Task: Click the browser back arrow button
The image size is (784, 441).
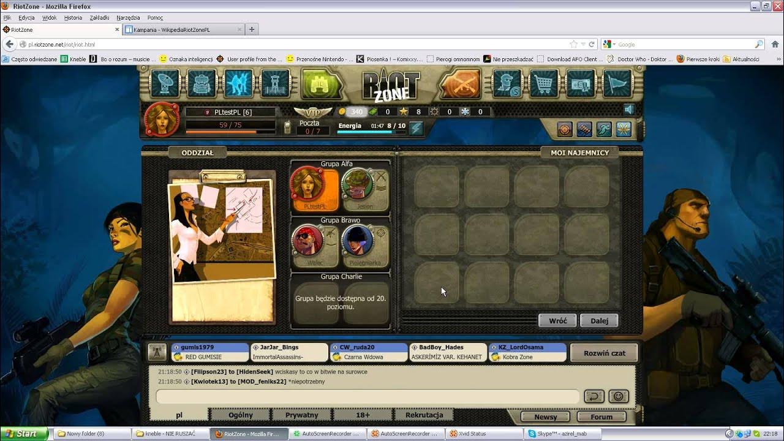Action: pos(9,44)
